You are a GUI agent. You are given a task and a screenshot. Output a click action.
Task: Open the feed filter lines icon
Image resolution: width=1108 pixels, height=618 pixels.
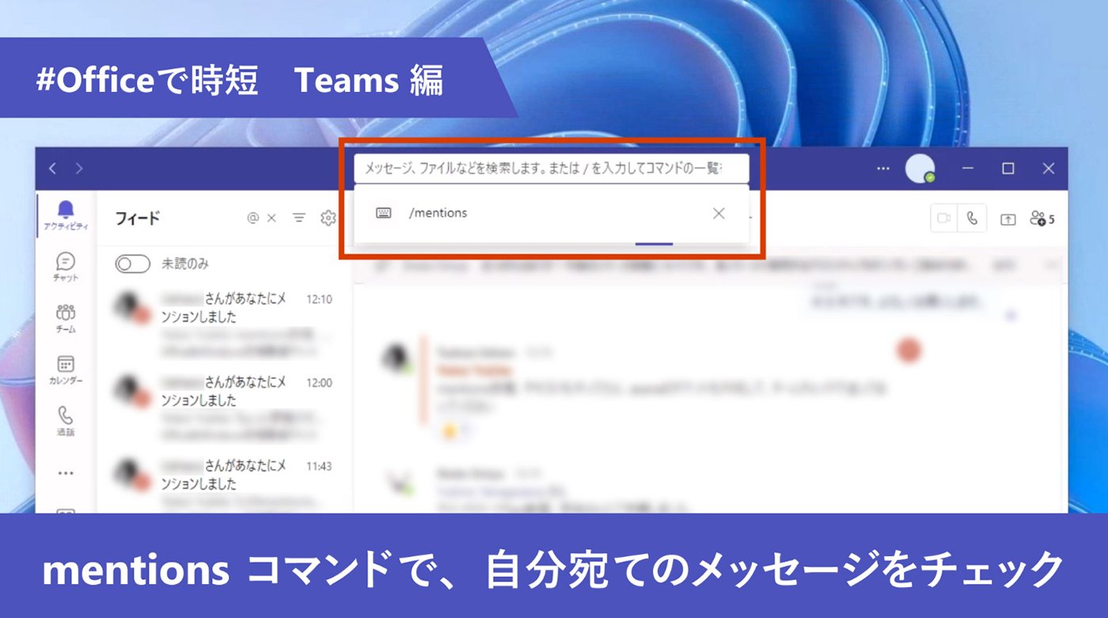tap(299, 218)
